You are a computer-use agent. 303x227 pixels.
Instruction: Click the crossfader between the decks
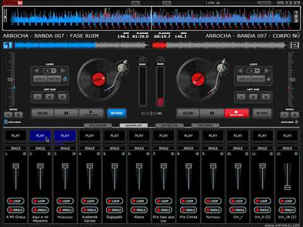click(x=151, y=113)
